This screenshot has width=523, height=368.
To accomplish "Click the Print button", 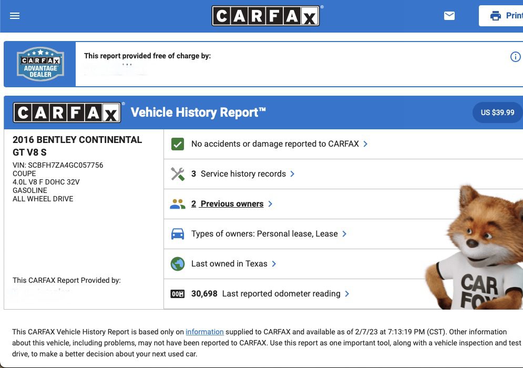I will pyautogui.click(x=502, y=16).
